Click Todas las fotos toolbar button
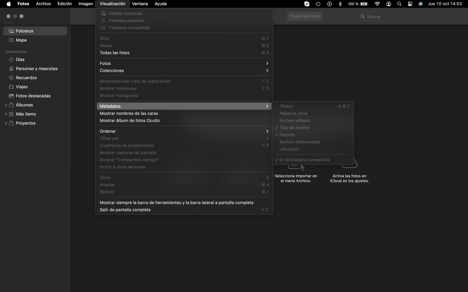This screenshot has width=468, height=292. coord(304,16)
